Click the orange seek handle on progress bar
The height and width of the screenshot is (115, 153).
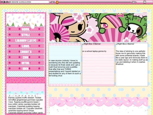click(x=57, y=2)
